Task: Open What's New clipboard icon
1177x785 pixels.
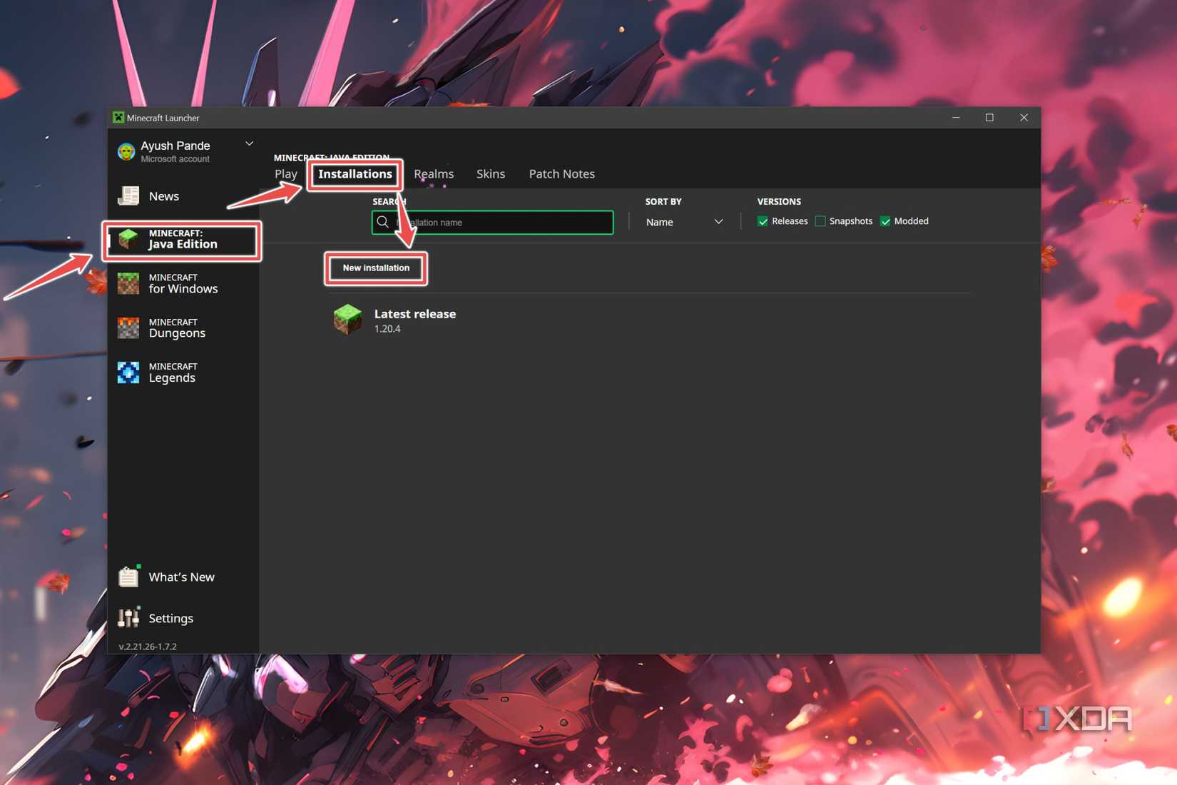Action: [128, 577]
